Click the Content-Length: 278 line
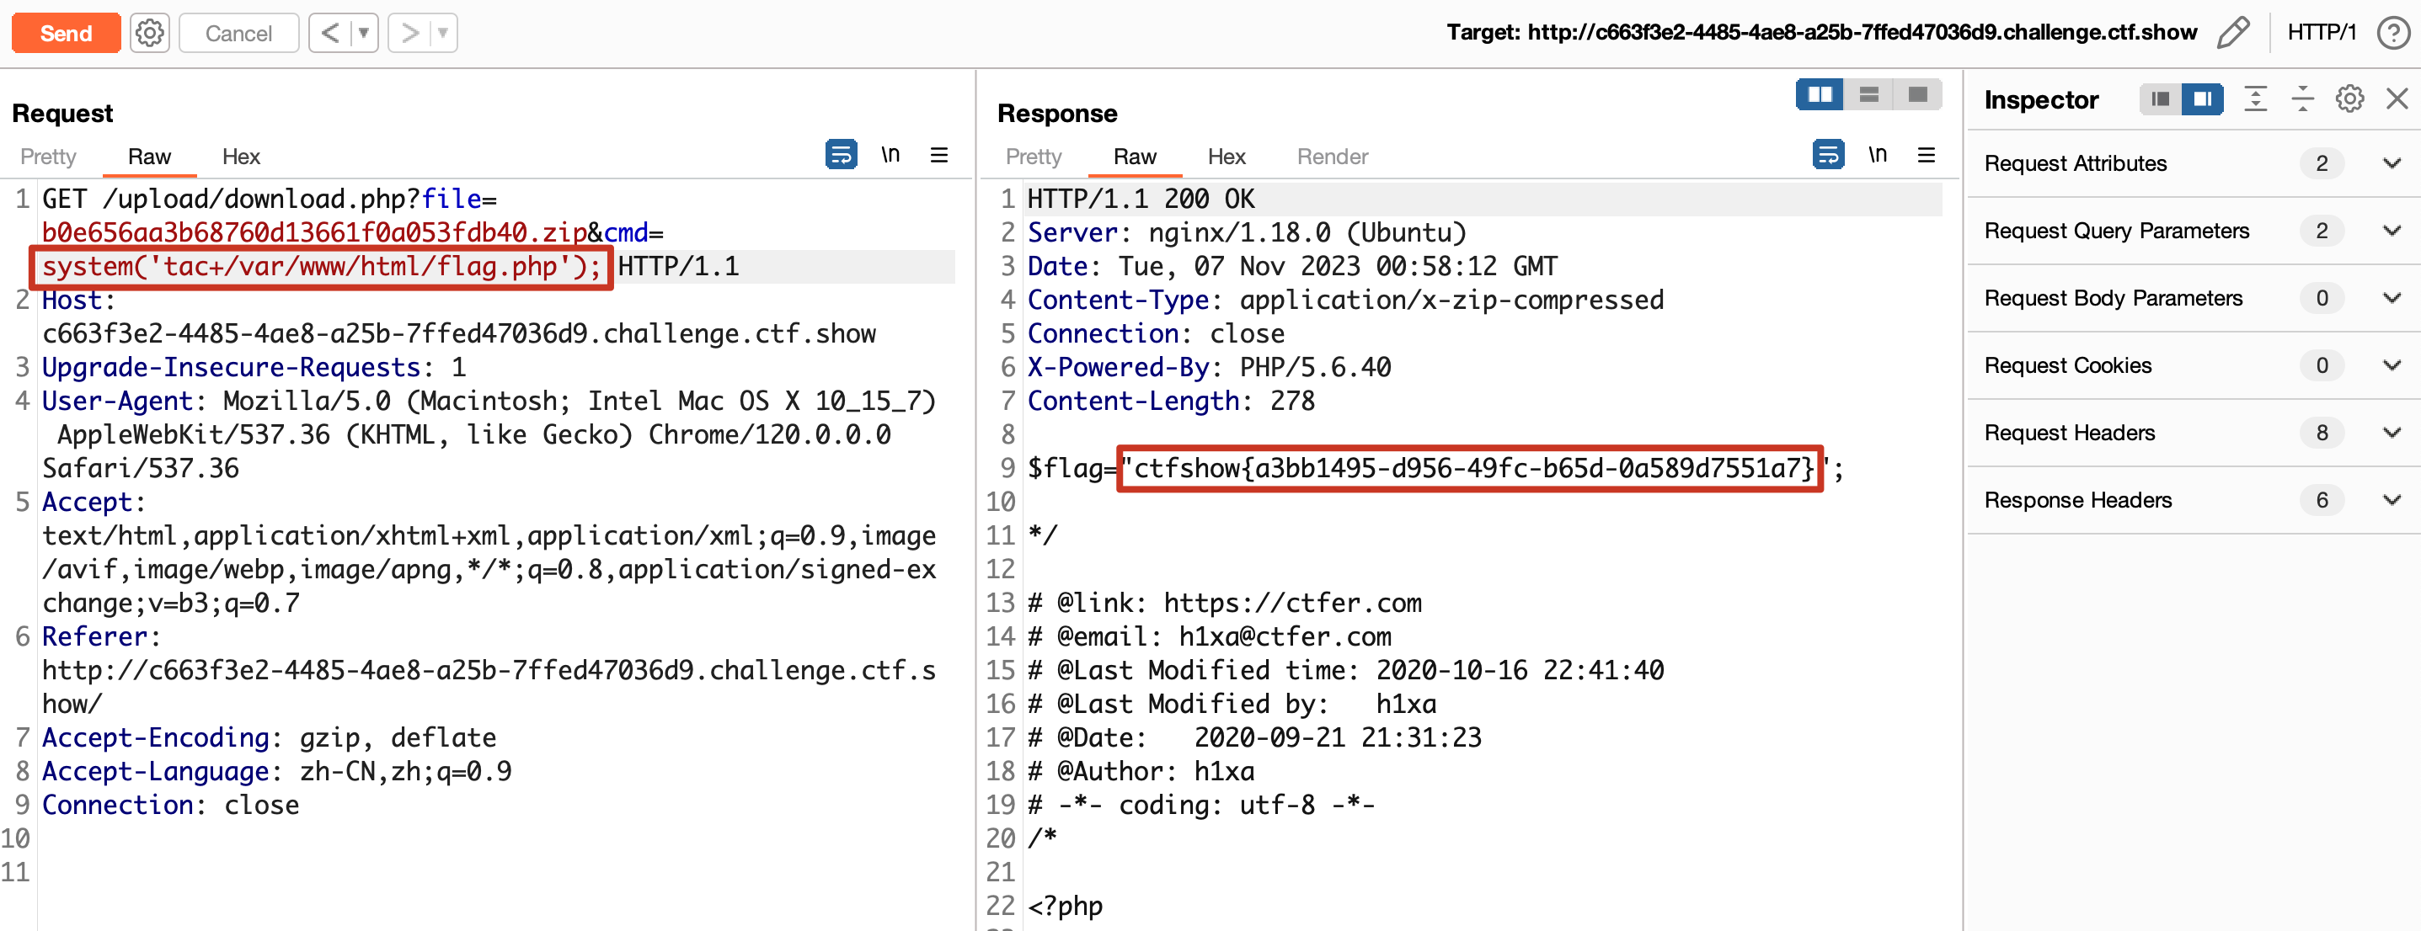 click(x=1170, y=402)
